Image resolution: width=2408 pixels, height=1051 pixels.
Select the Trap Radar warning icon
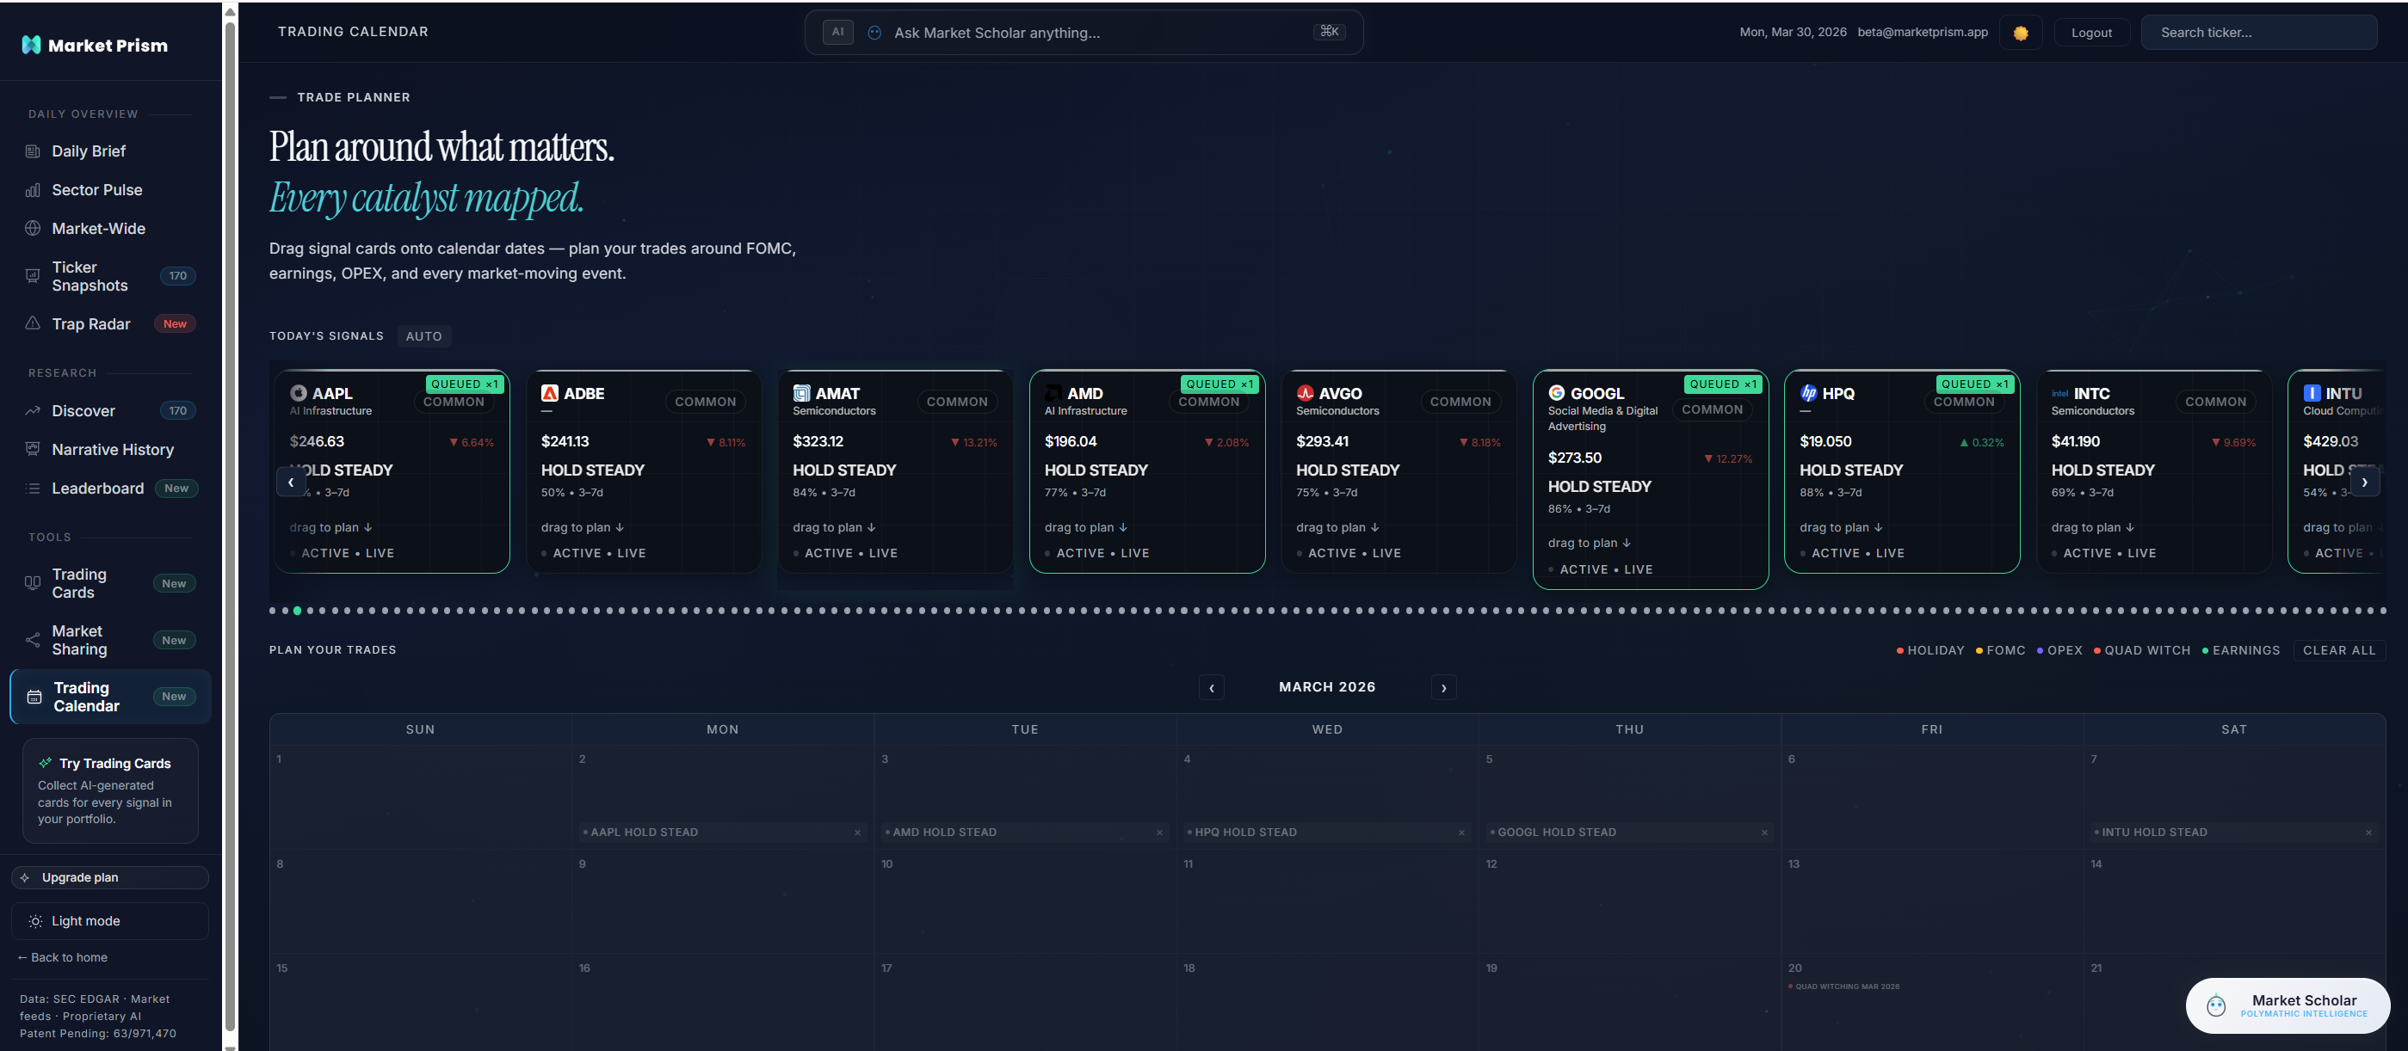(33, 323)
